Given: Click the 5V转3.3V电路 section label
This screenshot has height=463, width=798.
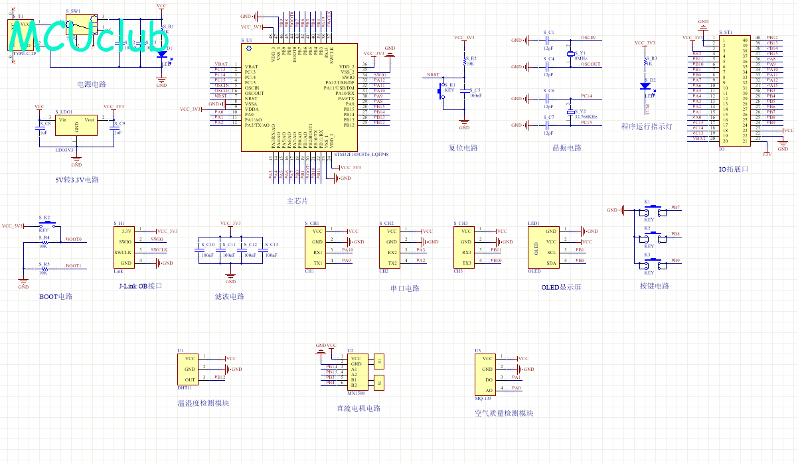Looking at the screenshot, I should [77, 180].
